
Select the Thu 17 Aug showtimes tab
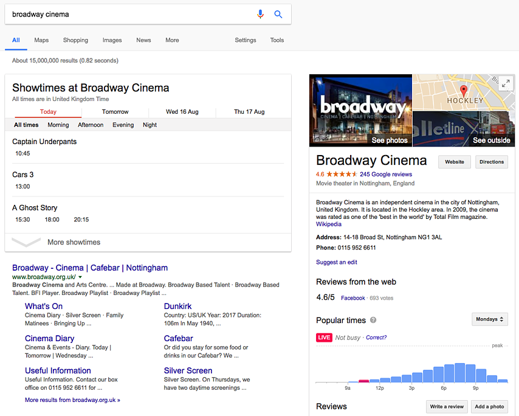(249, 112)
